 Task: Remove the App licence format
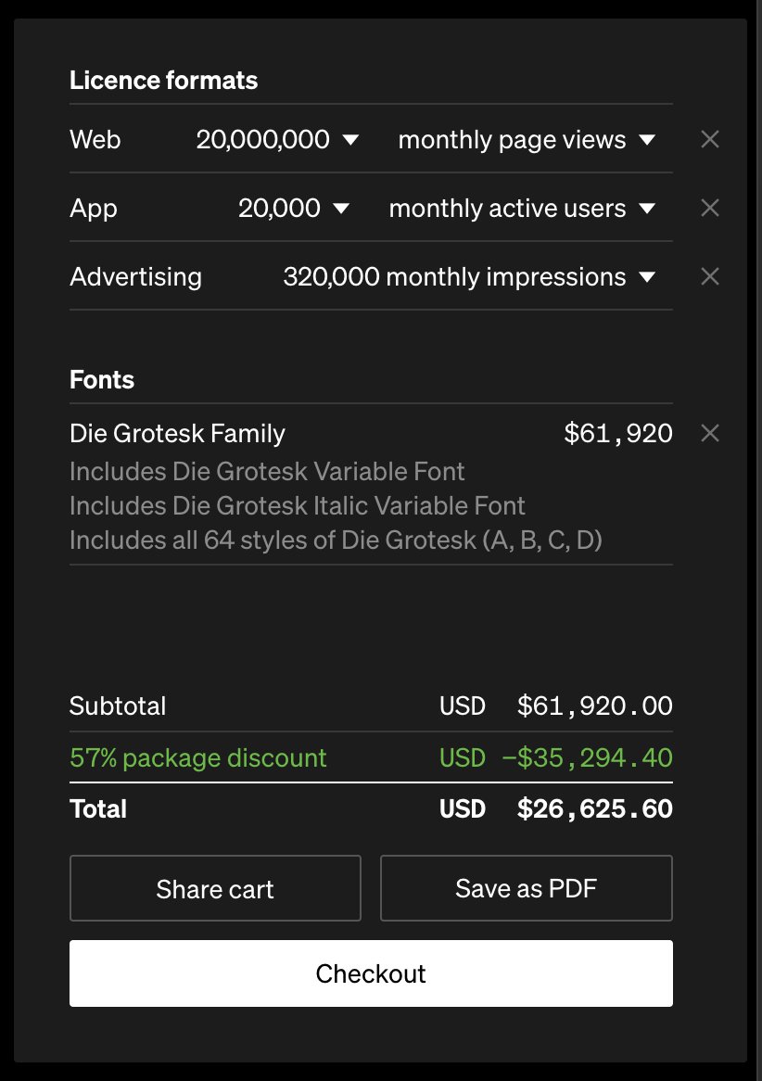tap(709, 208)
